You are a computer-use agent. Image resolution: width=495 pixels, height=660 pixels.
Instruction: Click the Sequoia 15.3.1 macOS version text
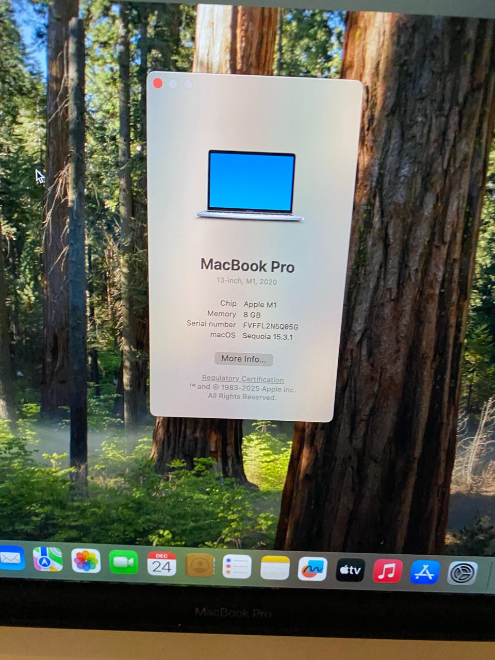point(268,337)
